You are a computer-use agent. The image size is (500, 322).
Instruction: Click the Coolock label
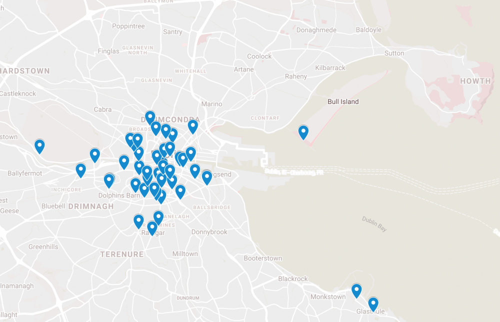coord(259,56)
